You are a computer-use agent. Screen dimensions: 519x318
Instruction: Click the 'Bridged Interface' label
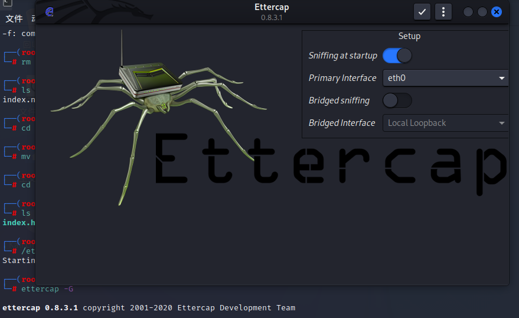coord(342,123)
